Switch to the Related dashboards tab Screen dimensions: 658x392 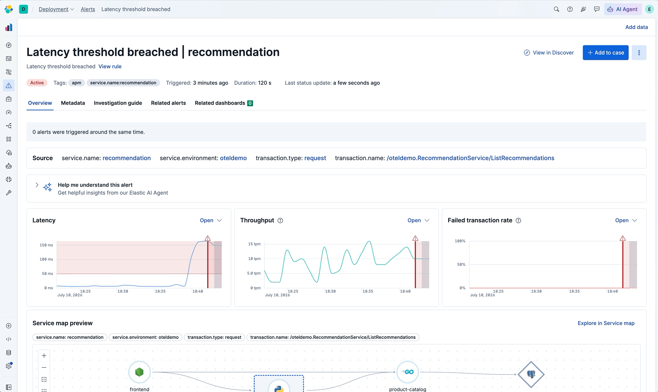point(224,103)
